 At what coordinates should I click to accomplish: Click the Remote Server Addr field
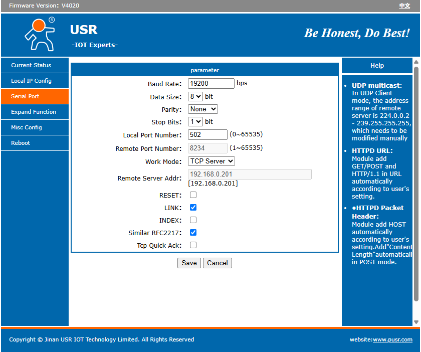pos(250,174)
